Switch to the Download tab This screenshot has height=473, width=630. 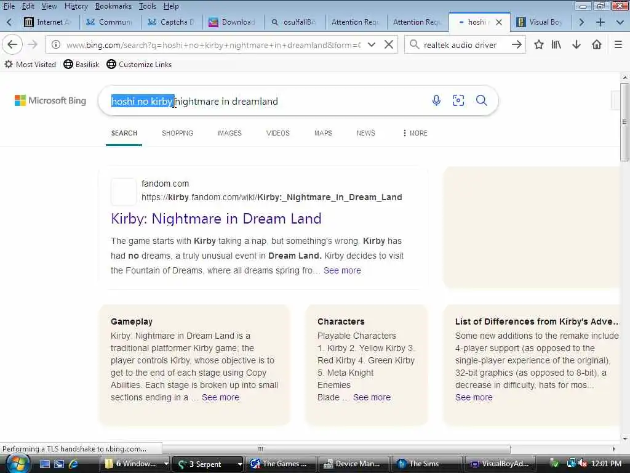(x=233, y=22)
